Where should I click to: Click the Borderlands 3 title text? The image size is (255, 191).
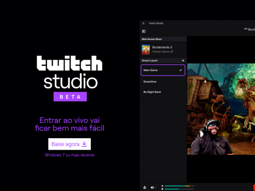162,47
